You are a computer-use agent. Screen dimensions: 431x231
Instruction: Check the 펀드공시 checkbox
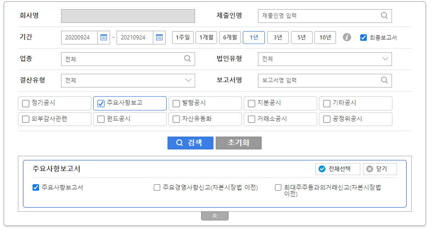(x=101, y=119)
